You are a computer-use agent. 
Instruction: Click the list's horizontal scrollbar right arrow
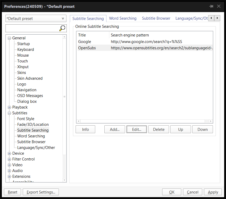(x=211, y=121)
